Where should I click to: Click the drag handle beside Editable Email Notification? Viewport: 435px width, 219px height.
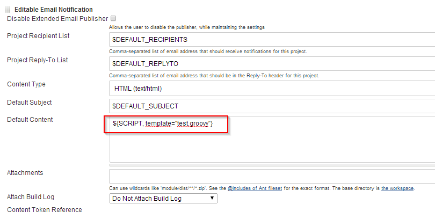point(8,9)
